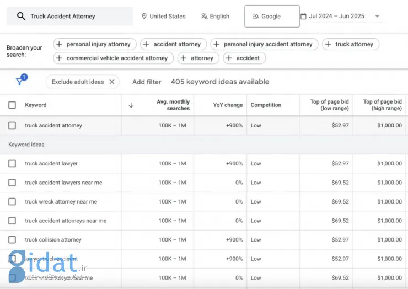Add truck attorney suggestion chip
Image resolution: width=408 pixels, height=289 pixels.
[x=351, y=44]
